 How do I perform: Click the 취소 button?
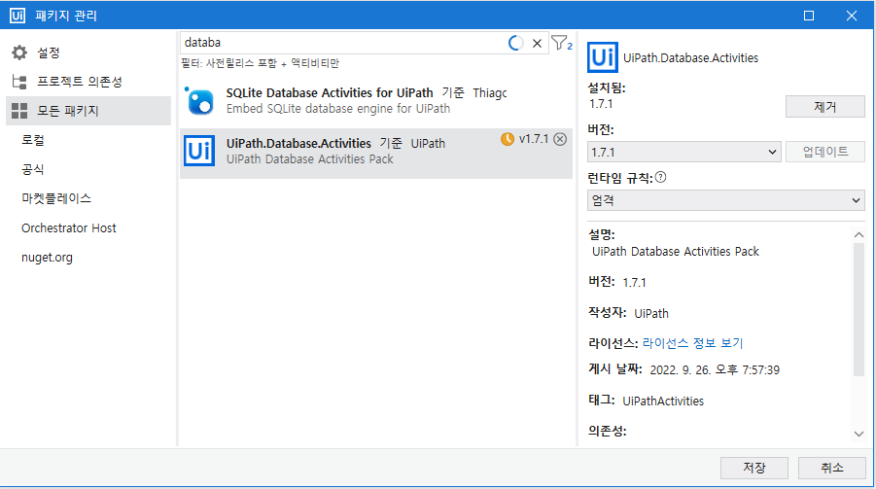pos(832,468)
